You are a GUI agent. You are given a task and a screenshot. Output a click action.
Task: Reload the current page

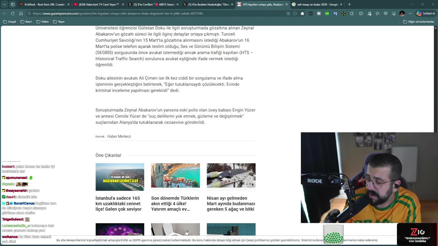pyautogui.click(x=13, y=13)
